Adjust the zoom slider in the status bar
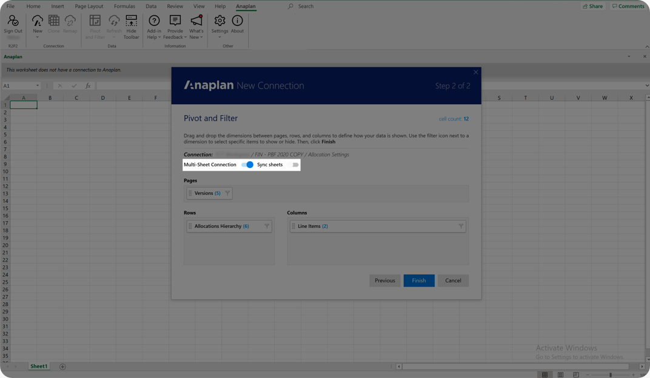Screen dimensions: 650x378 point(610,375)
